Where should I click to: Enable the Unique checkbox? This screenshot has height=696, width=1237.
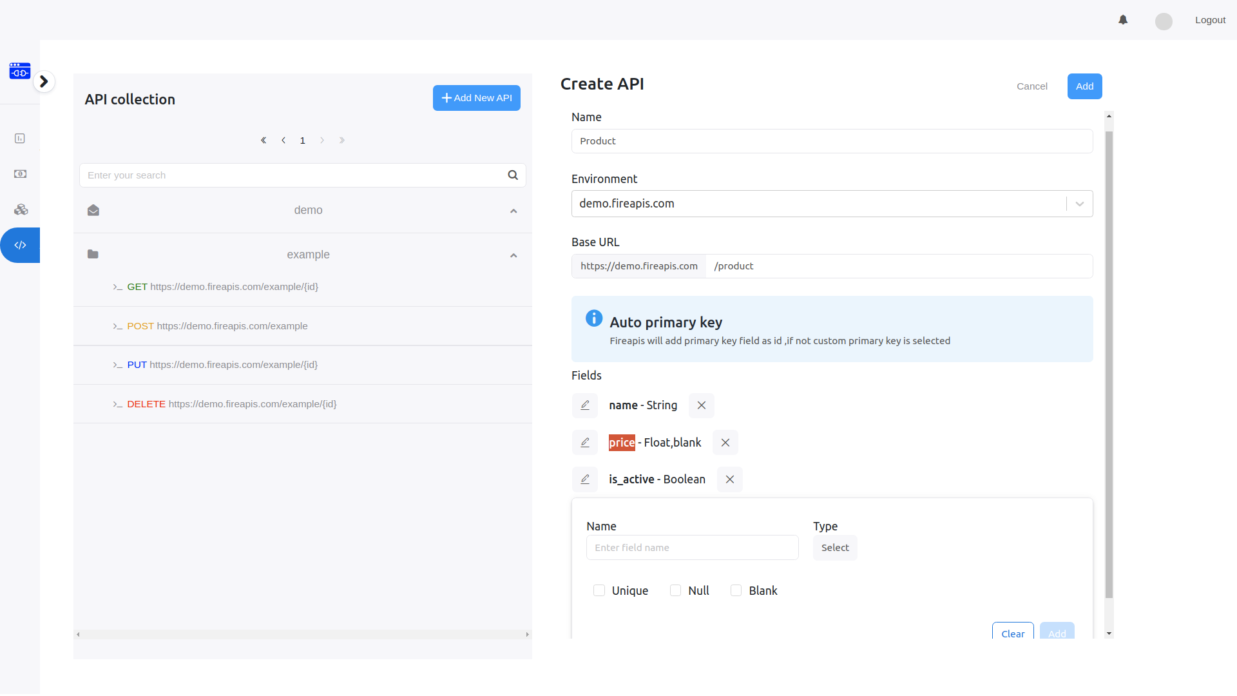(x=599, y=590)
